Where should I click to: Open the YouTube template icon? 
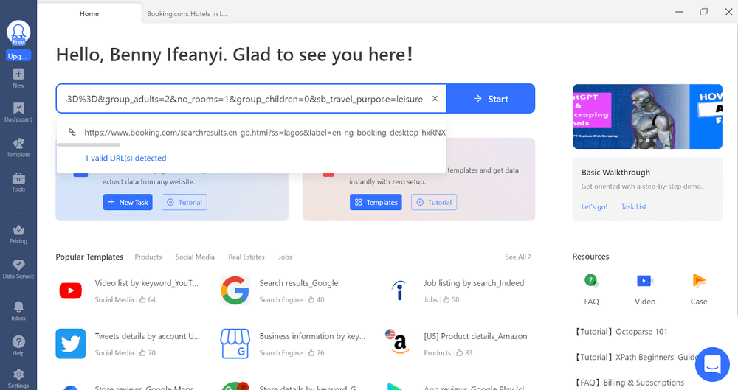pos(71,290)
